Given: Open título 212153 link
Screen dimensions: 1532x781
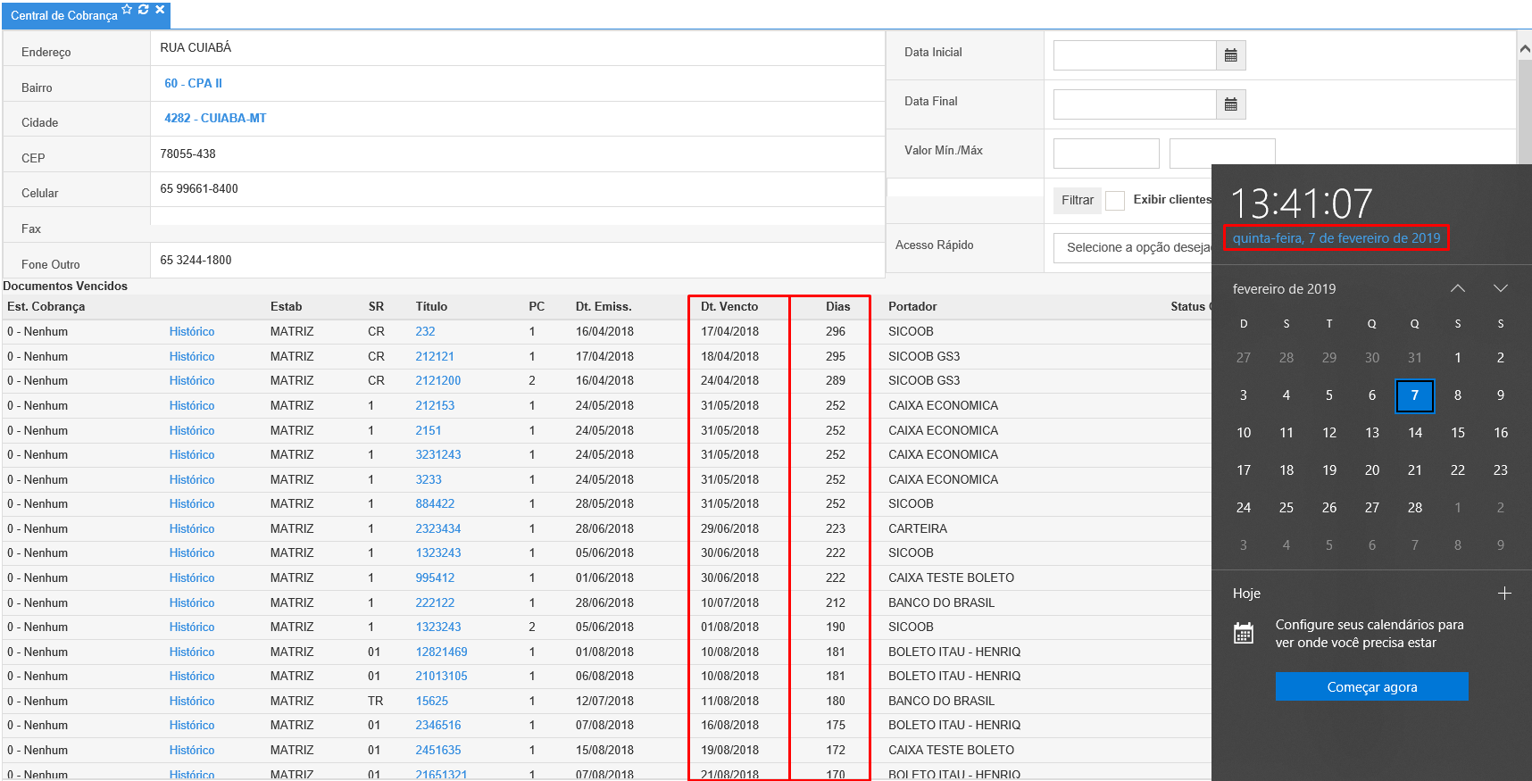Looking at the screenshot, I should (435, 405).
